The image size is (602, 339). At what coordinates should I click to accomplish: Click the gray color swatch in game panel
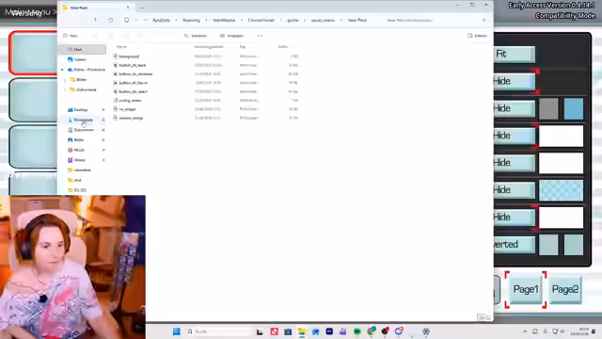click(548, 109)
